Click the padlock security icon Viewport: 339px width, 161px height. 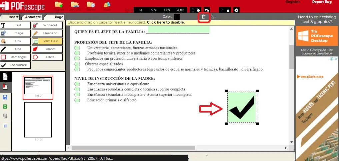coord(228,10)
